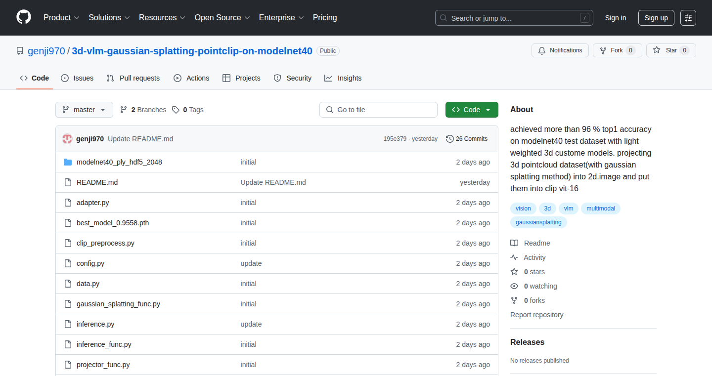Open the Pricing page
This screenshot has height=376, width=712.
[x=325, y=17]
